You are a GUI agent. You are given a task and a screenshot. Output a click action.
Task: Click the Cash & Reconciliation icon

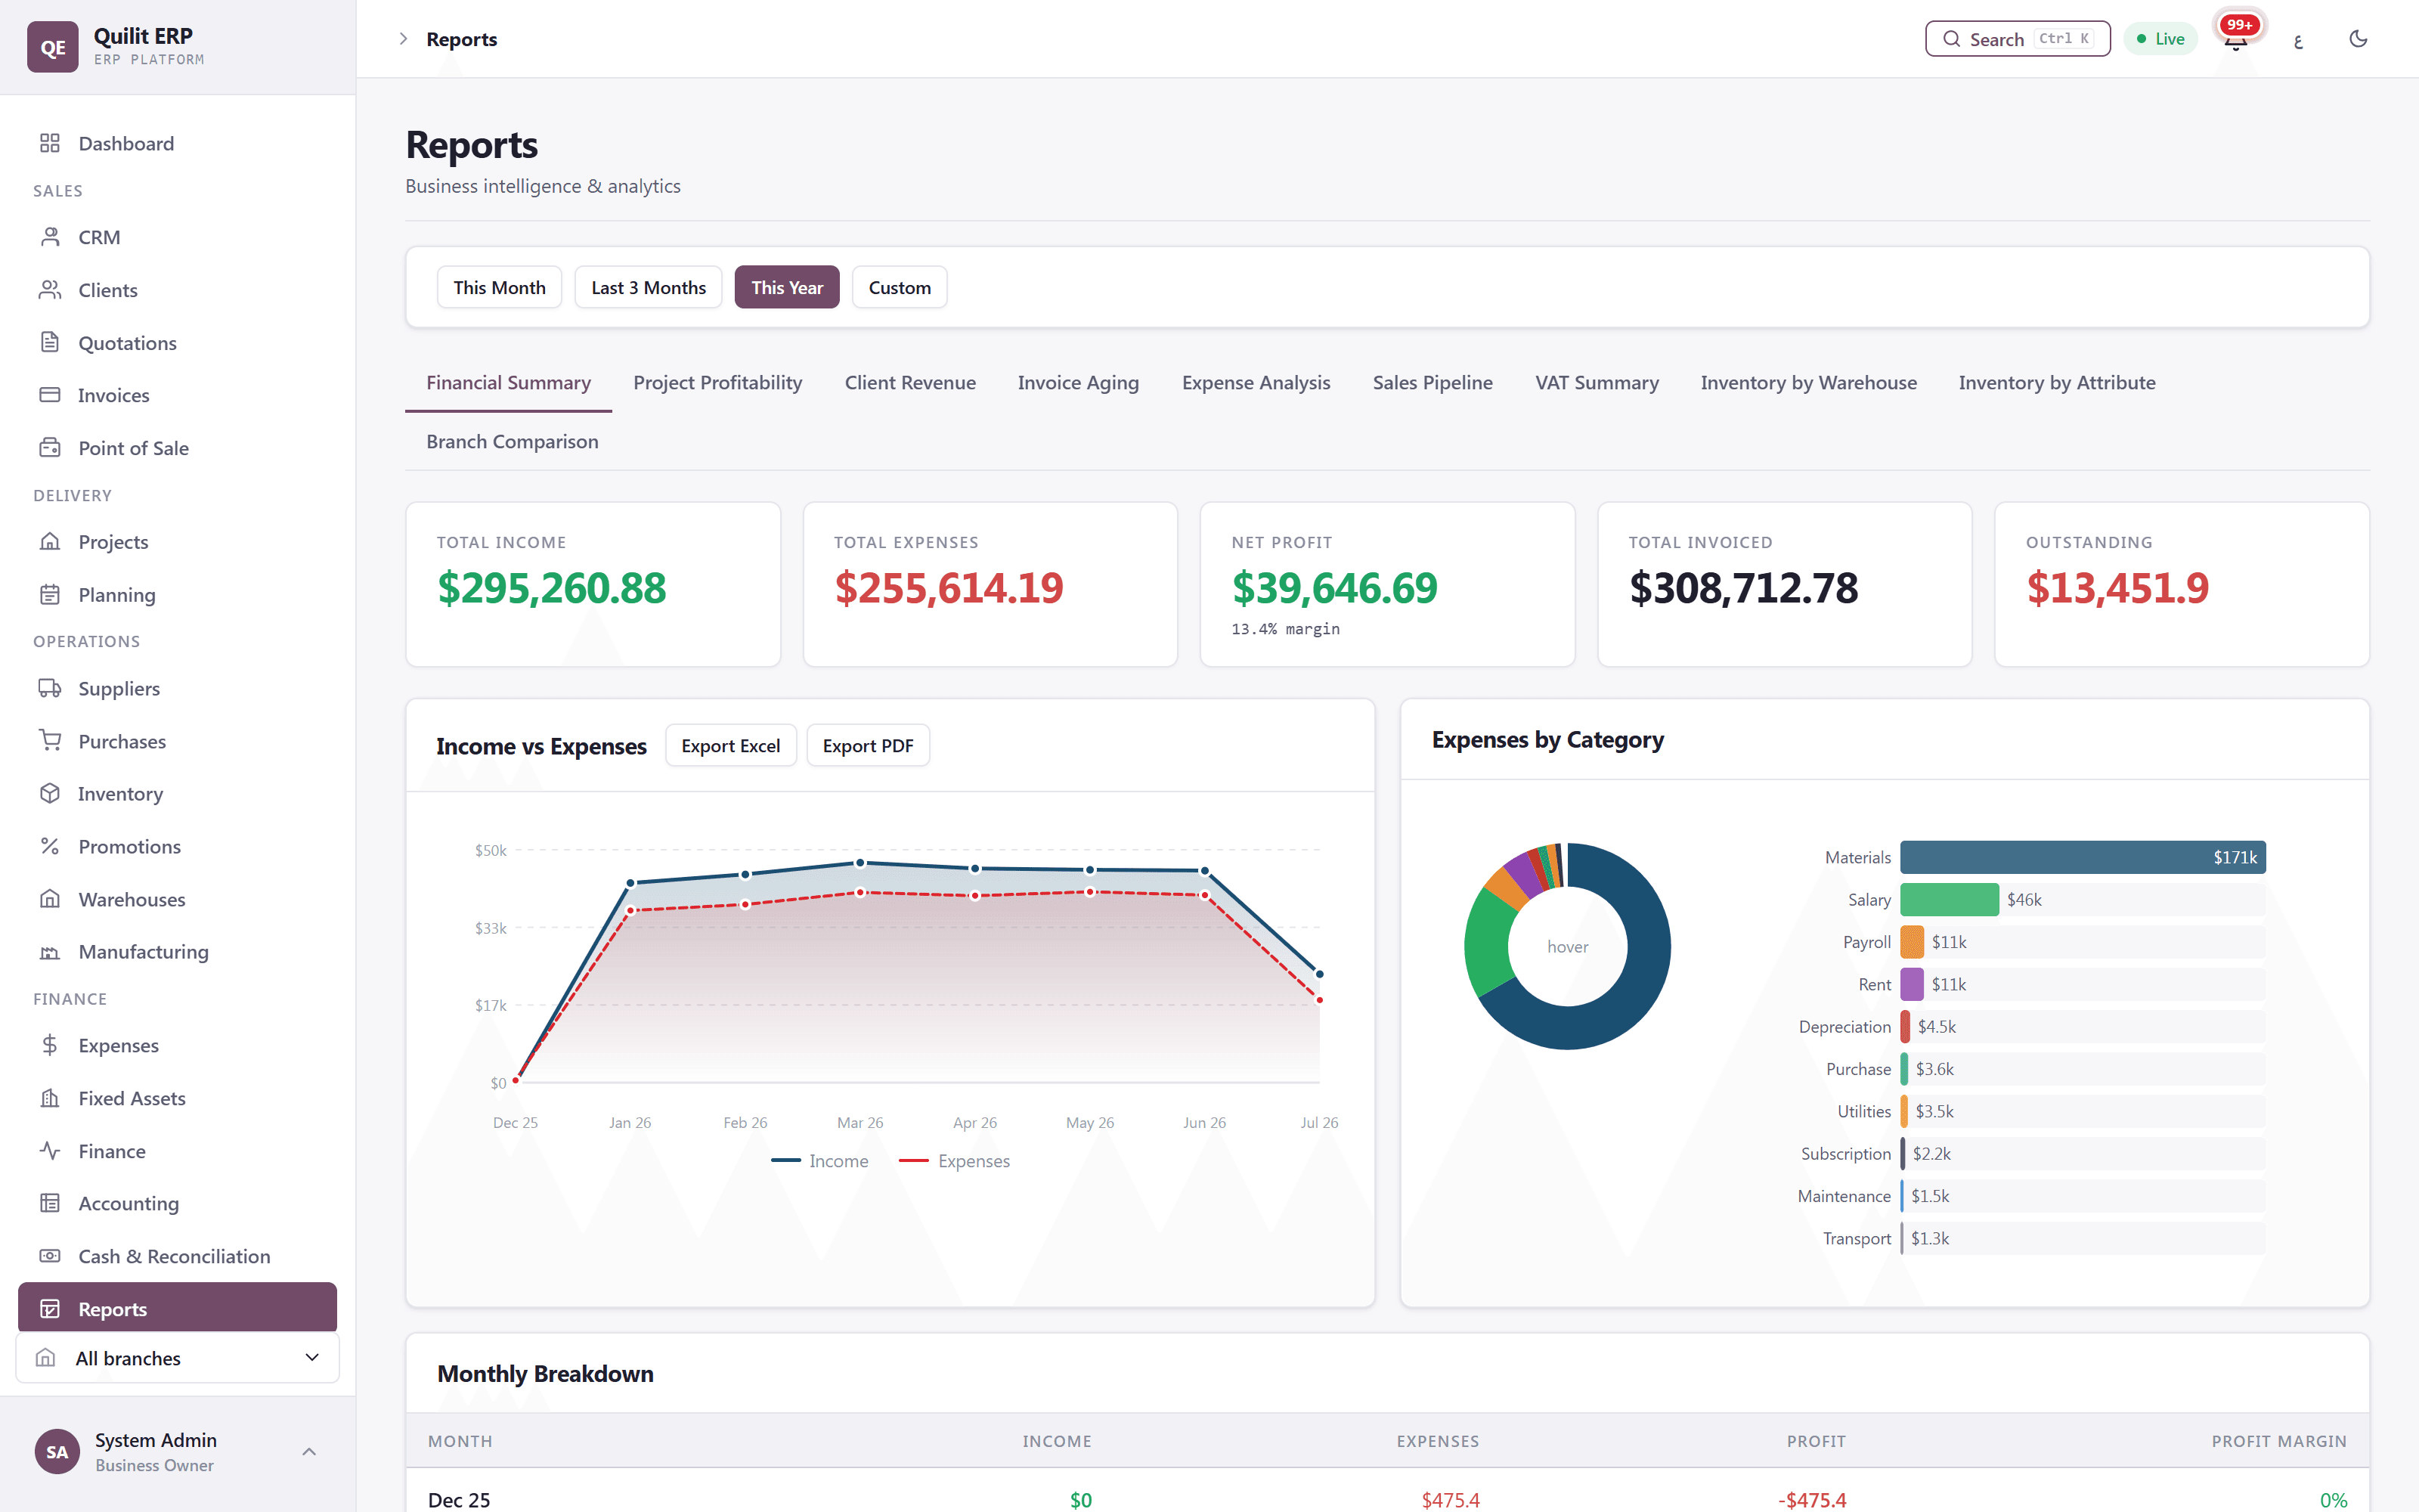click(50, 1256)
